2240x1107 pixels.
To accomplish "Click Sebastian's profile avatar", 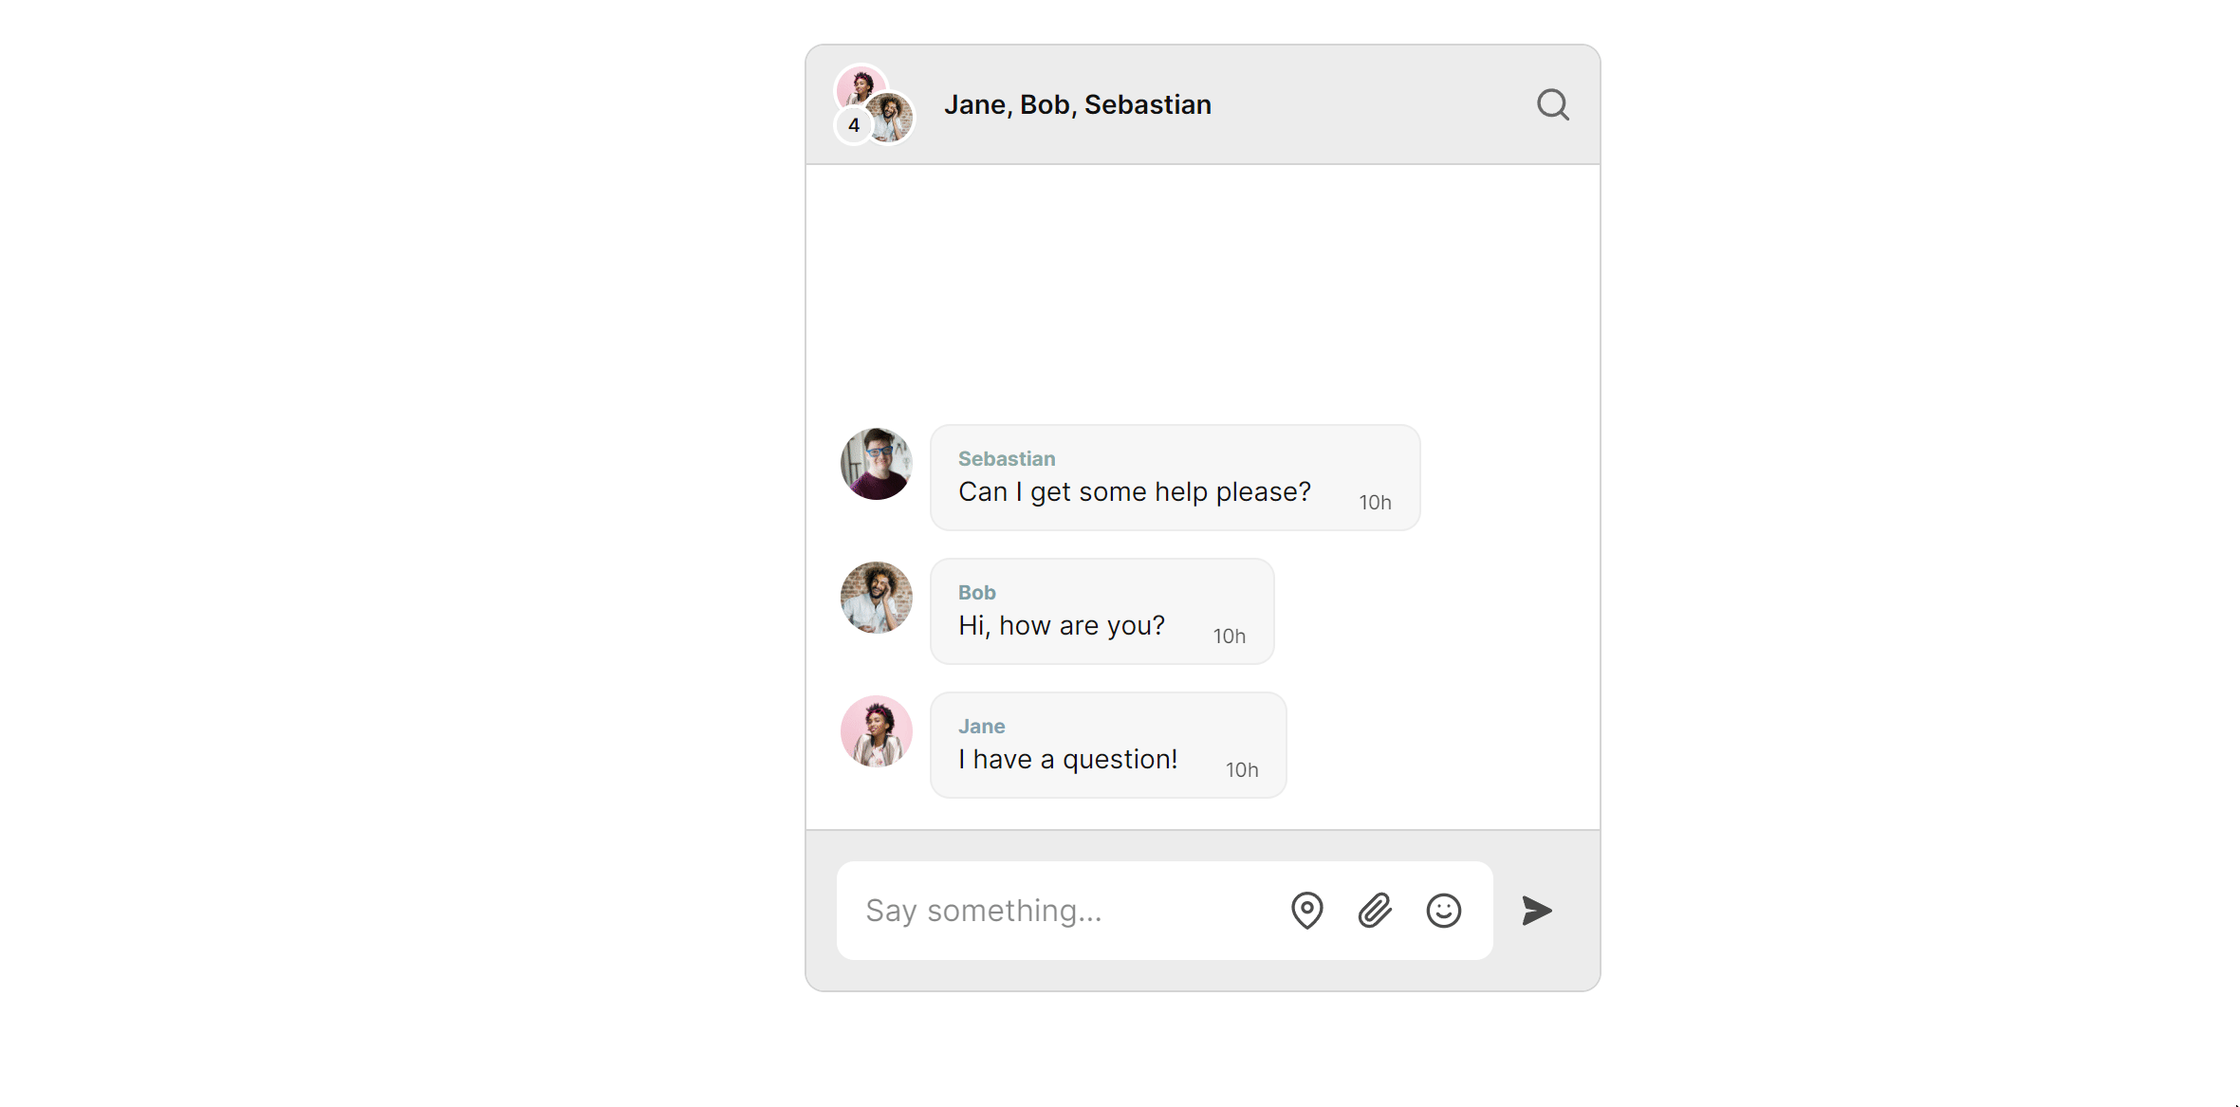I will click(x=876, y=464).
